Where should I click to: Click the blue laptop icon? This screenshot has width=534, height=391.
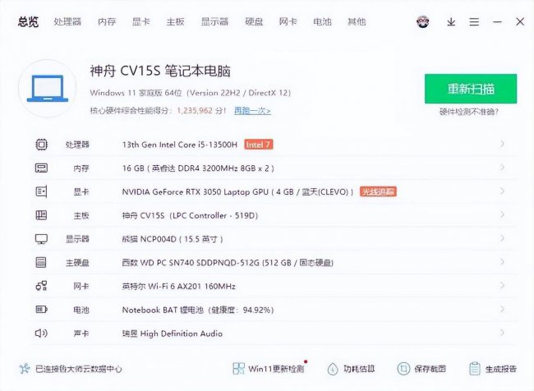[x=48, y=88]
